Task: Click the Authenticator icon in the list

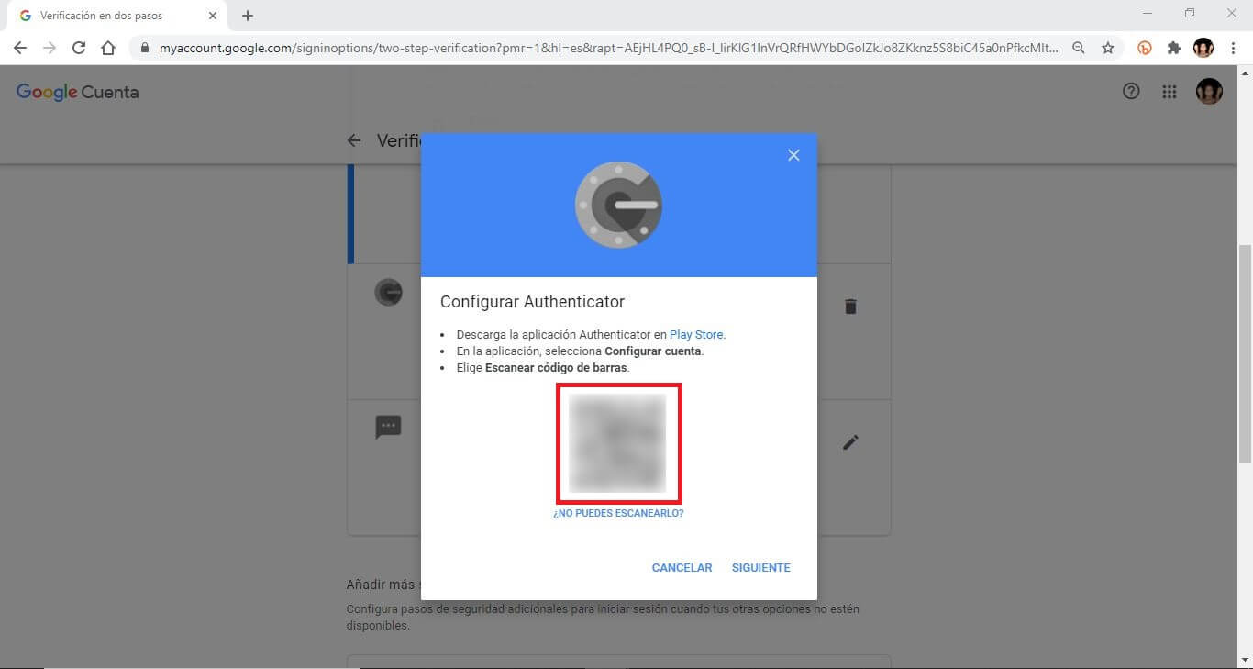Action: click(x=388, y=293)
